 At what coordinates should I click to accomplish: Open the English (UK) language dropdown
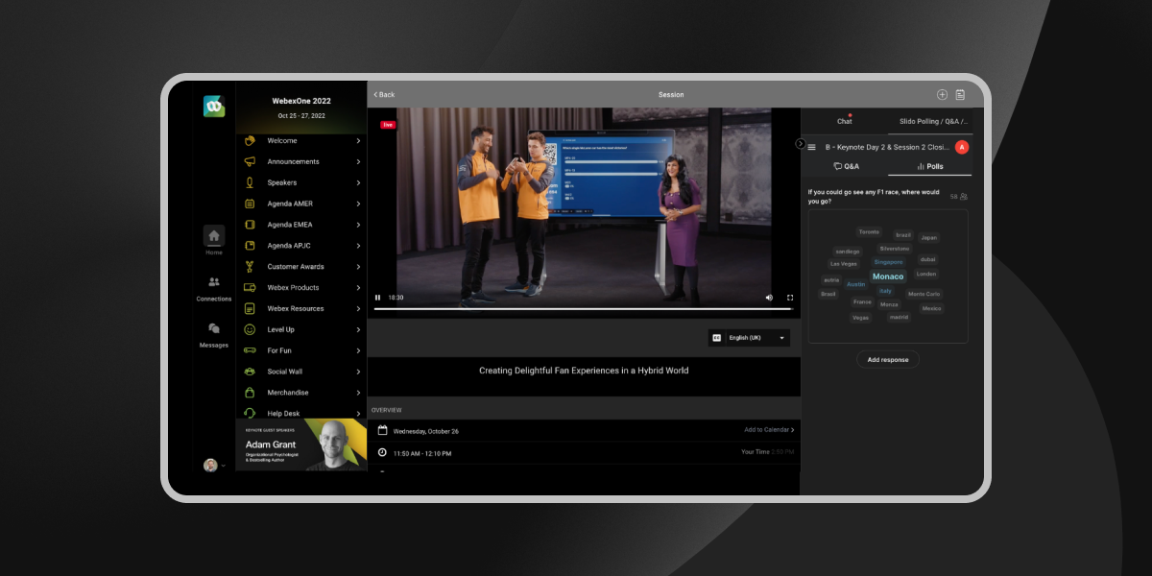pos(749,338)
